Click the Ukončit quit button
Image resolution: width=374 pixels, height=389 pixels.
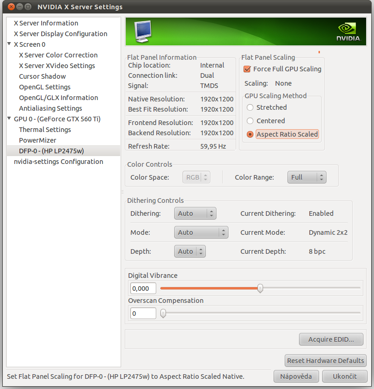(345, 376)
